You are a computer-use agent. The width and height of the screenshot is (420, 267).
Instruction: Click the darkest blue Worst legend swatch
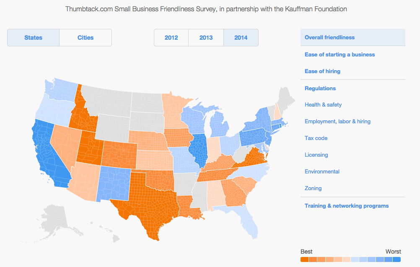397,259
